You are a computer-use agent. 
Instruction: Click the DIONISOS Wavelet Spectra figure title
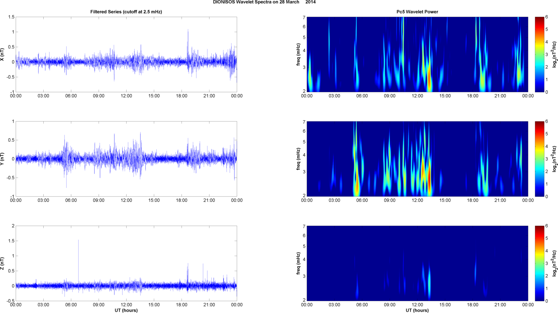(x=264, y=2)
